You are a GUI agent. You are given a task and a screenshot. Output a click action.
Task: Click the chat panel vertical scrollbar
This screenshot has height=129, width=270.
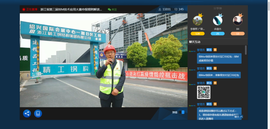click(246, 50)
